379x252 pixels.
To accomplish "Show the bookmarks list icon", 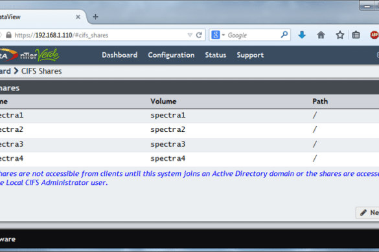I will (x=356, y=35).
